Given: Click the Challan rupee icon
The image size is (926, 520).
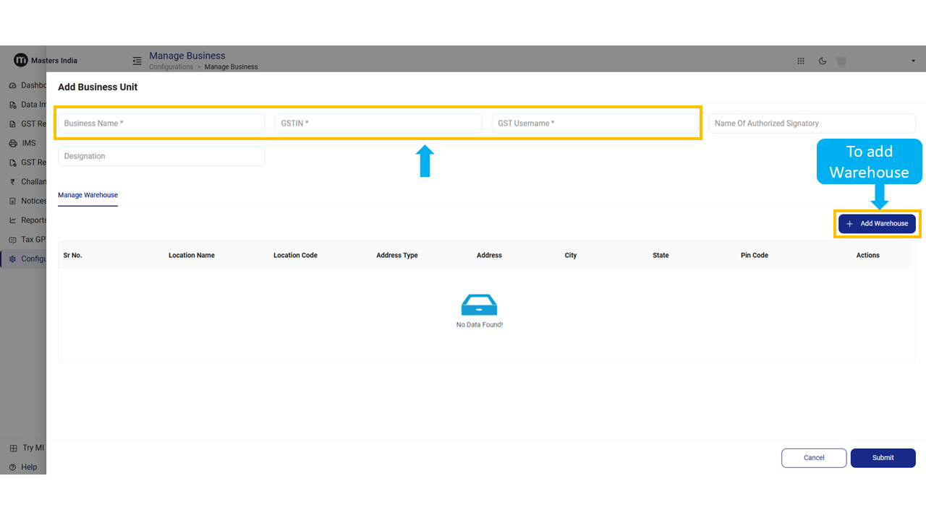Looking at the screenshot, I should (x=13, y=182).
